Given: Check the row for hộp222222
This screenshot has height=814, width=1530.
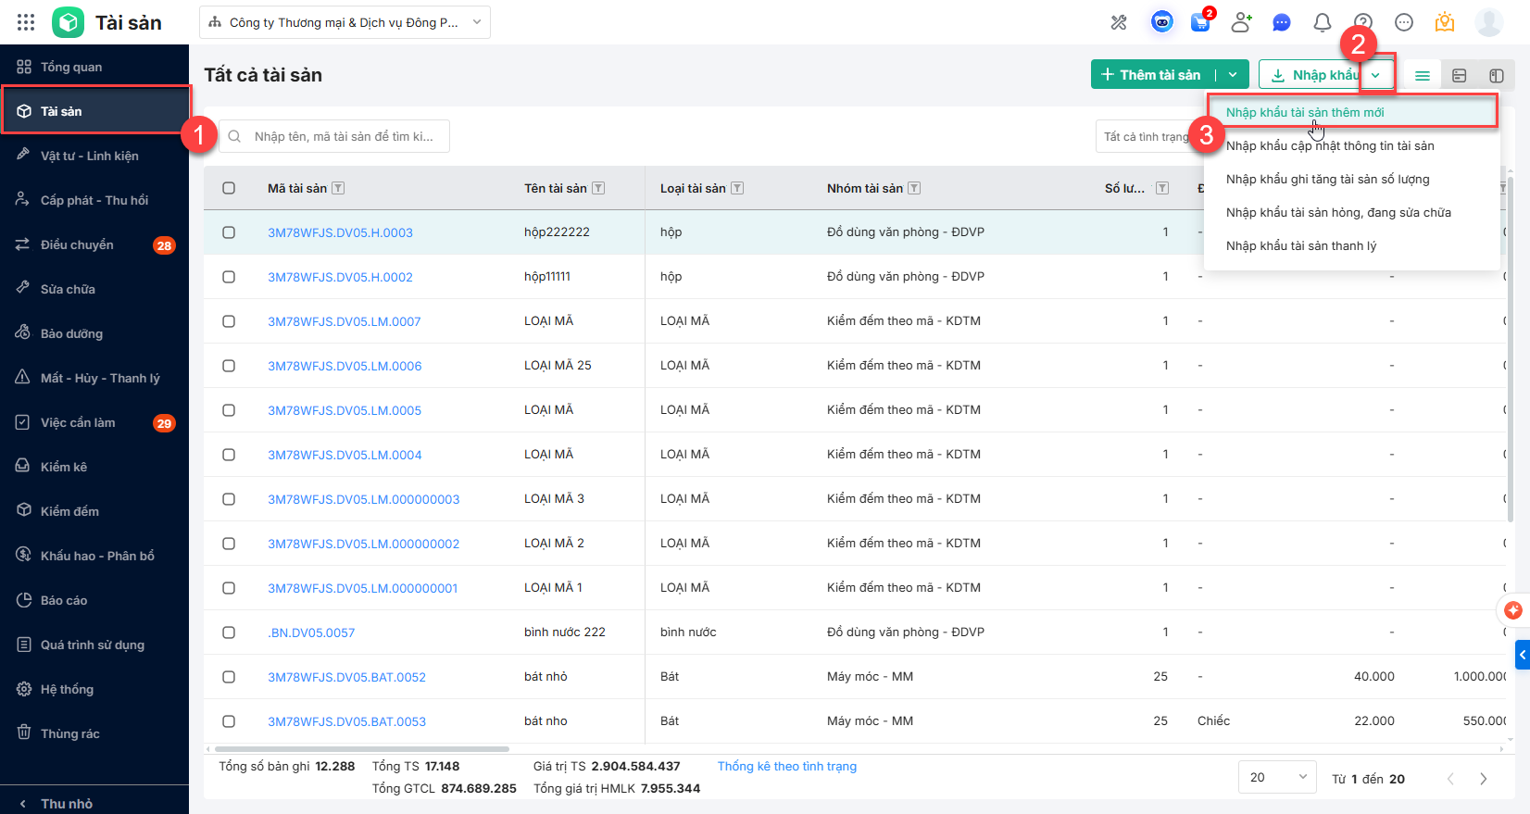Looking at the screenshot, I should (229, 232).
